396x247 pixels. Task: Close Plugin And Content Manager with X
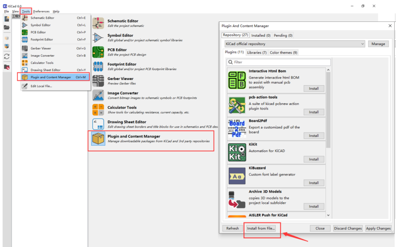tap(390, 26)
